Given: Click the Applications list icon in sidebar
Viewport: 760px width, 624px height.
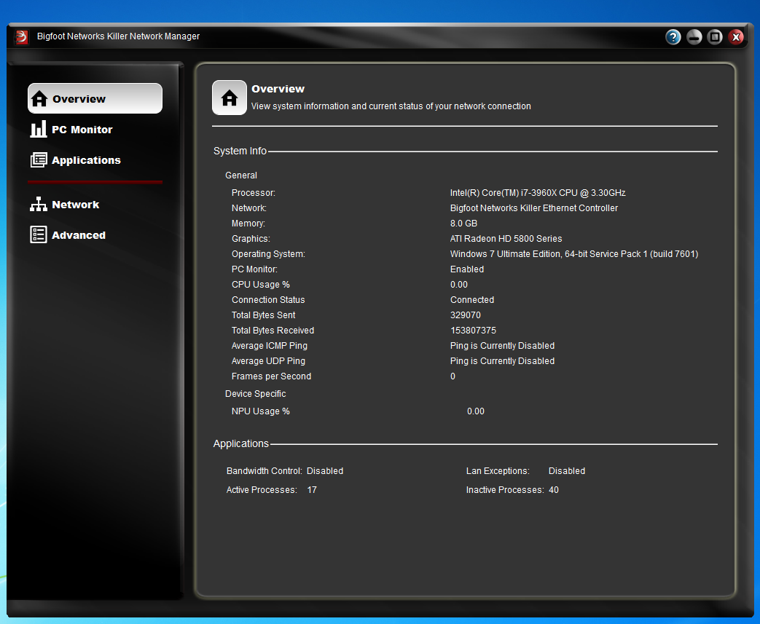Looking at the screenshot, I should pos(39,160).
